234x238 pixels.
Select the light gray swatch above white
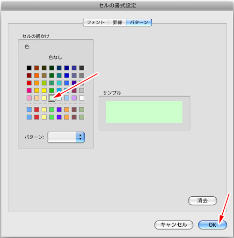81,90
